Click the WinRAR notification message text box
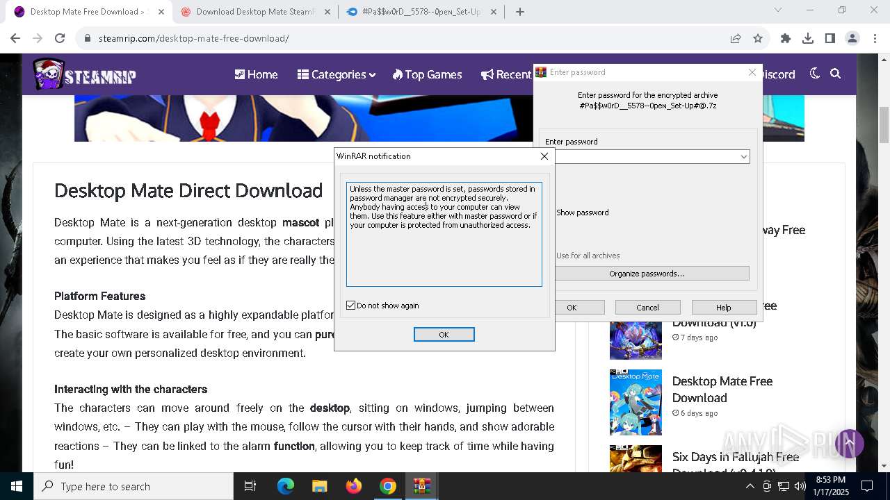Image resolution: width=890 pixels, height=500 pixels. point(444,234)
